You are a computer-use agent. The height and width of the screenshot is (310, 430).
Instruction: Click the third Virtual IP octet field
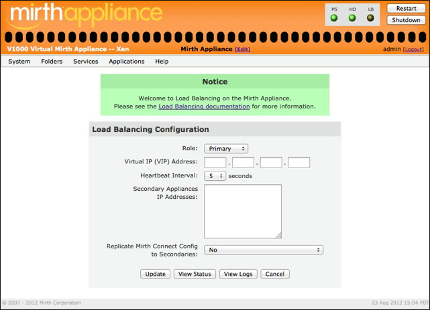pos(271,163)
